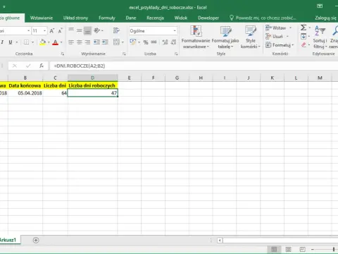Select cell with date 05.04.2018

[25, 93]
